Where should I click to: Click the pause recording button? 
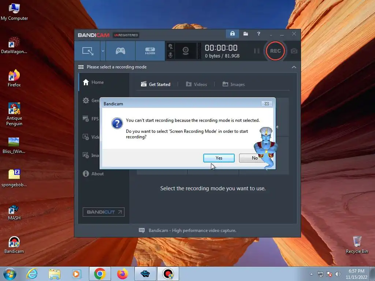(257, 51)
